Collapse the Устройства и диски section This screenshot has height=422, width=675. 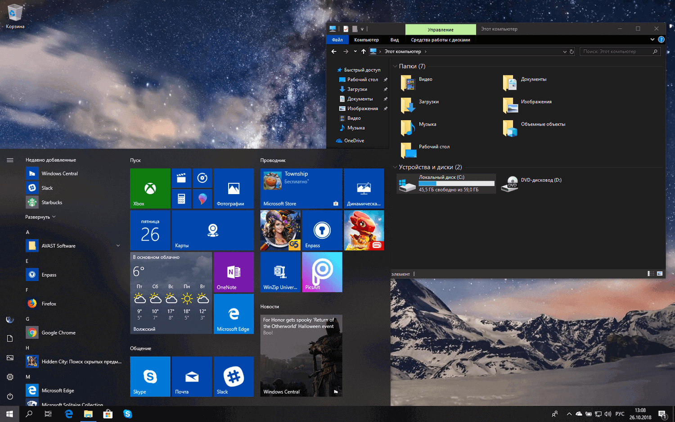point(395,167)
